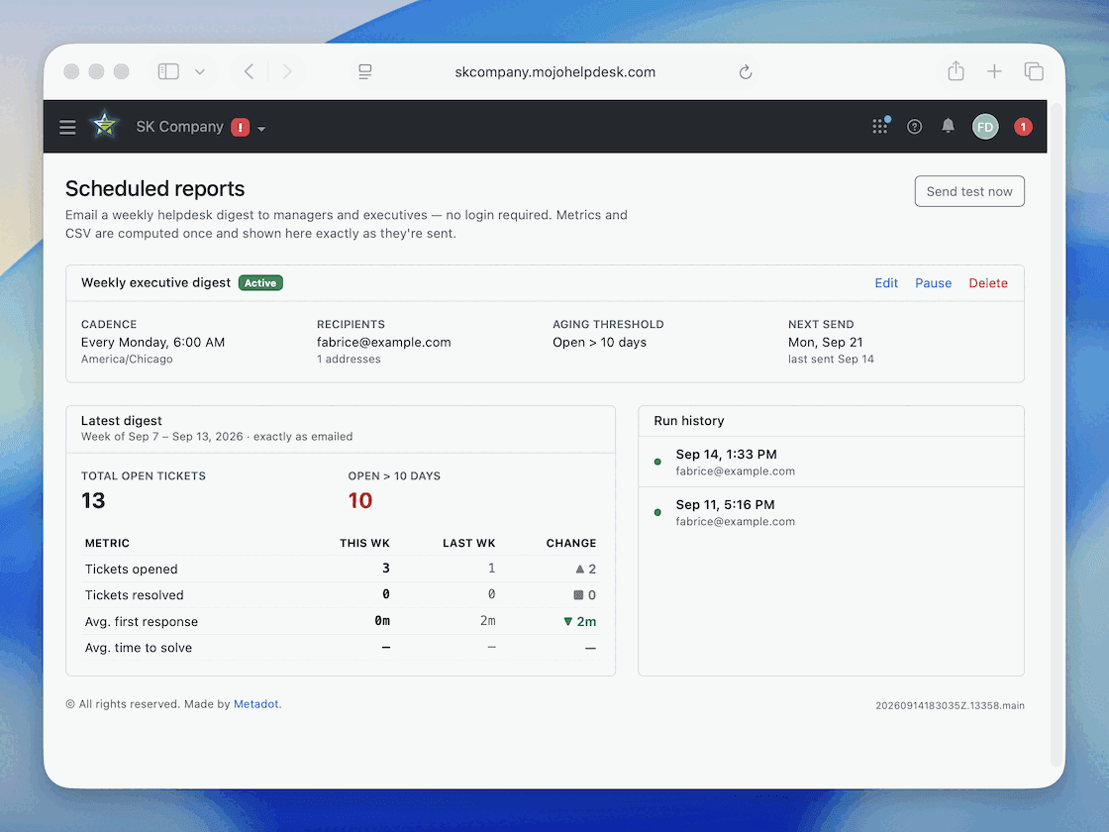Click the Active status badge

pyautogui.click(x=260, y=283)
